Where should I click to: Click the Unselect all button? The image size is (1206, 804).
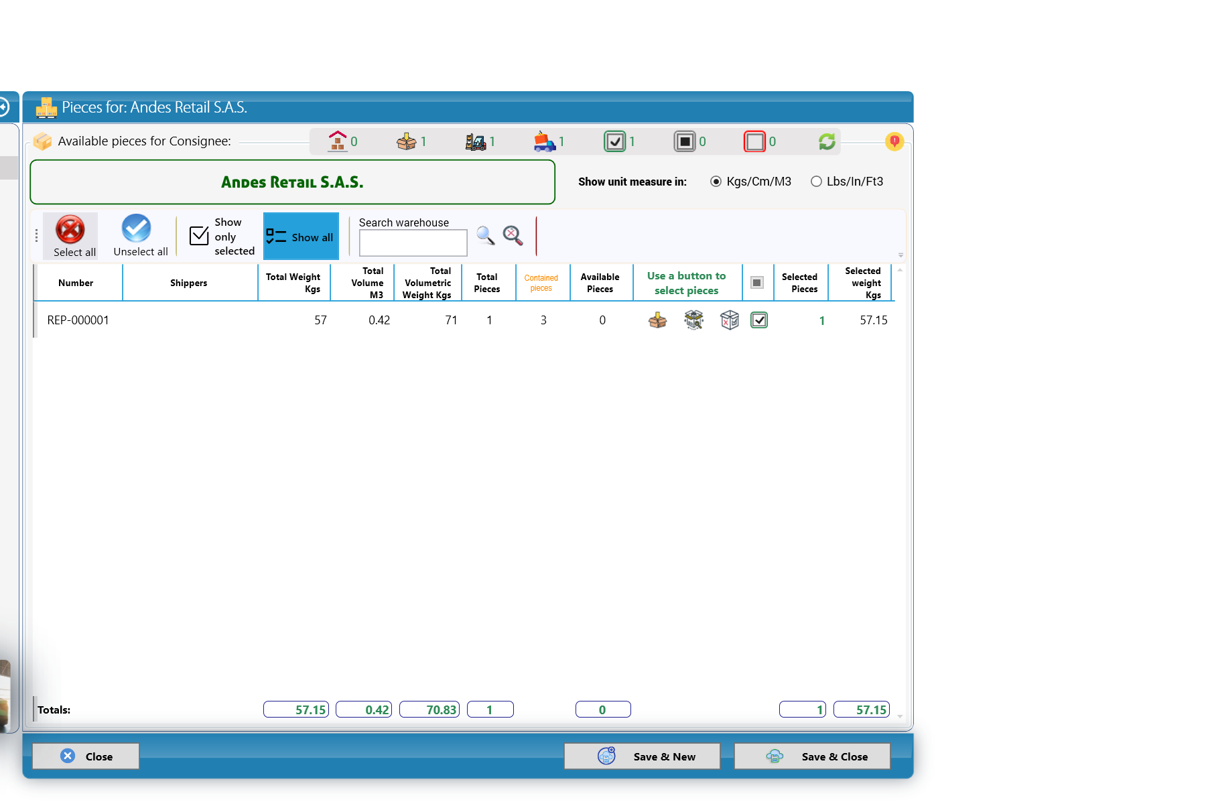(140, 236)
